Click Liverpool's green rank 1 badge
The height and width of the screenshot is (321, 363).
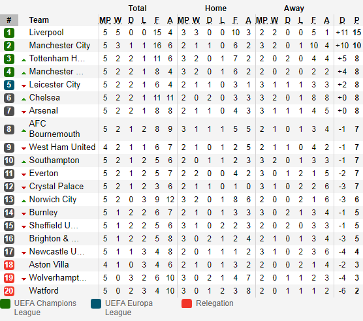point(9,33)
